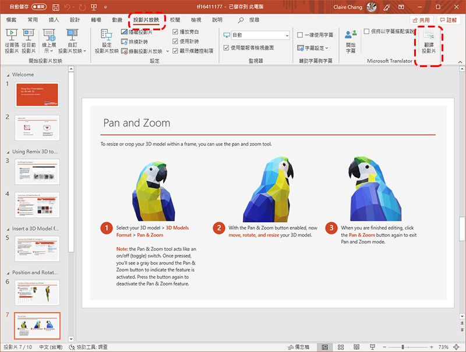The height and width of the screenshot is (352, 466).
Task: Switch to Normal view in status bar
Action: pyautogui.click(x=325, y=347)
